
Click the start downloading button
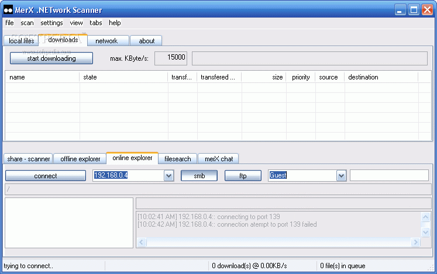click(x=51, y=58)
